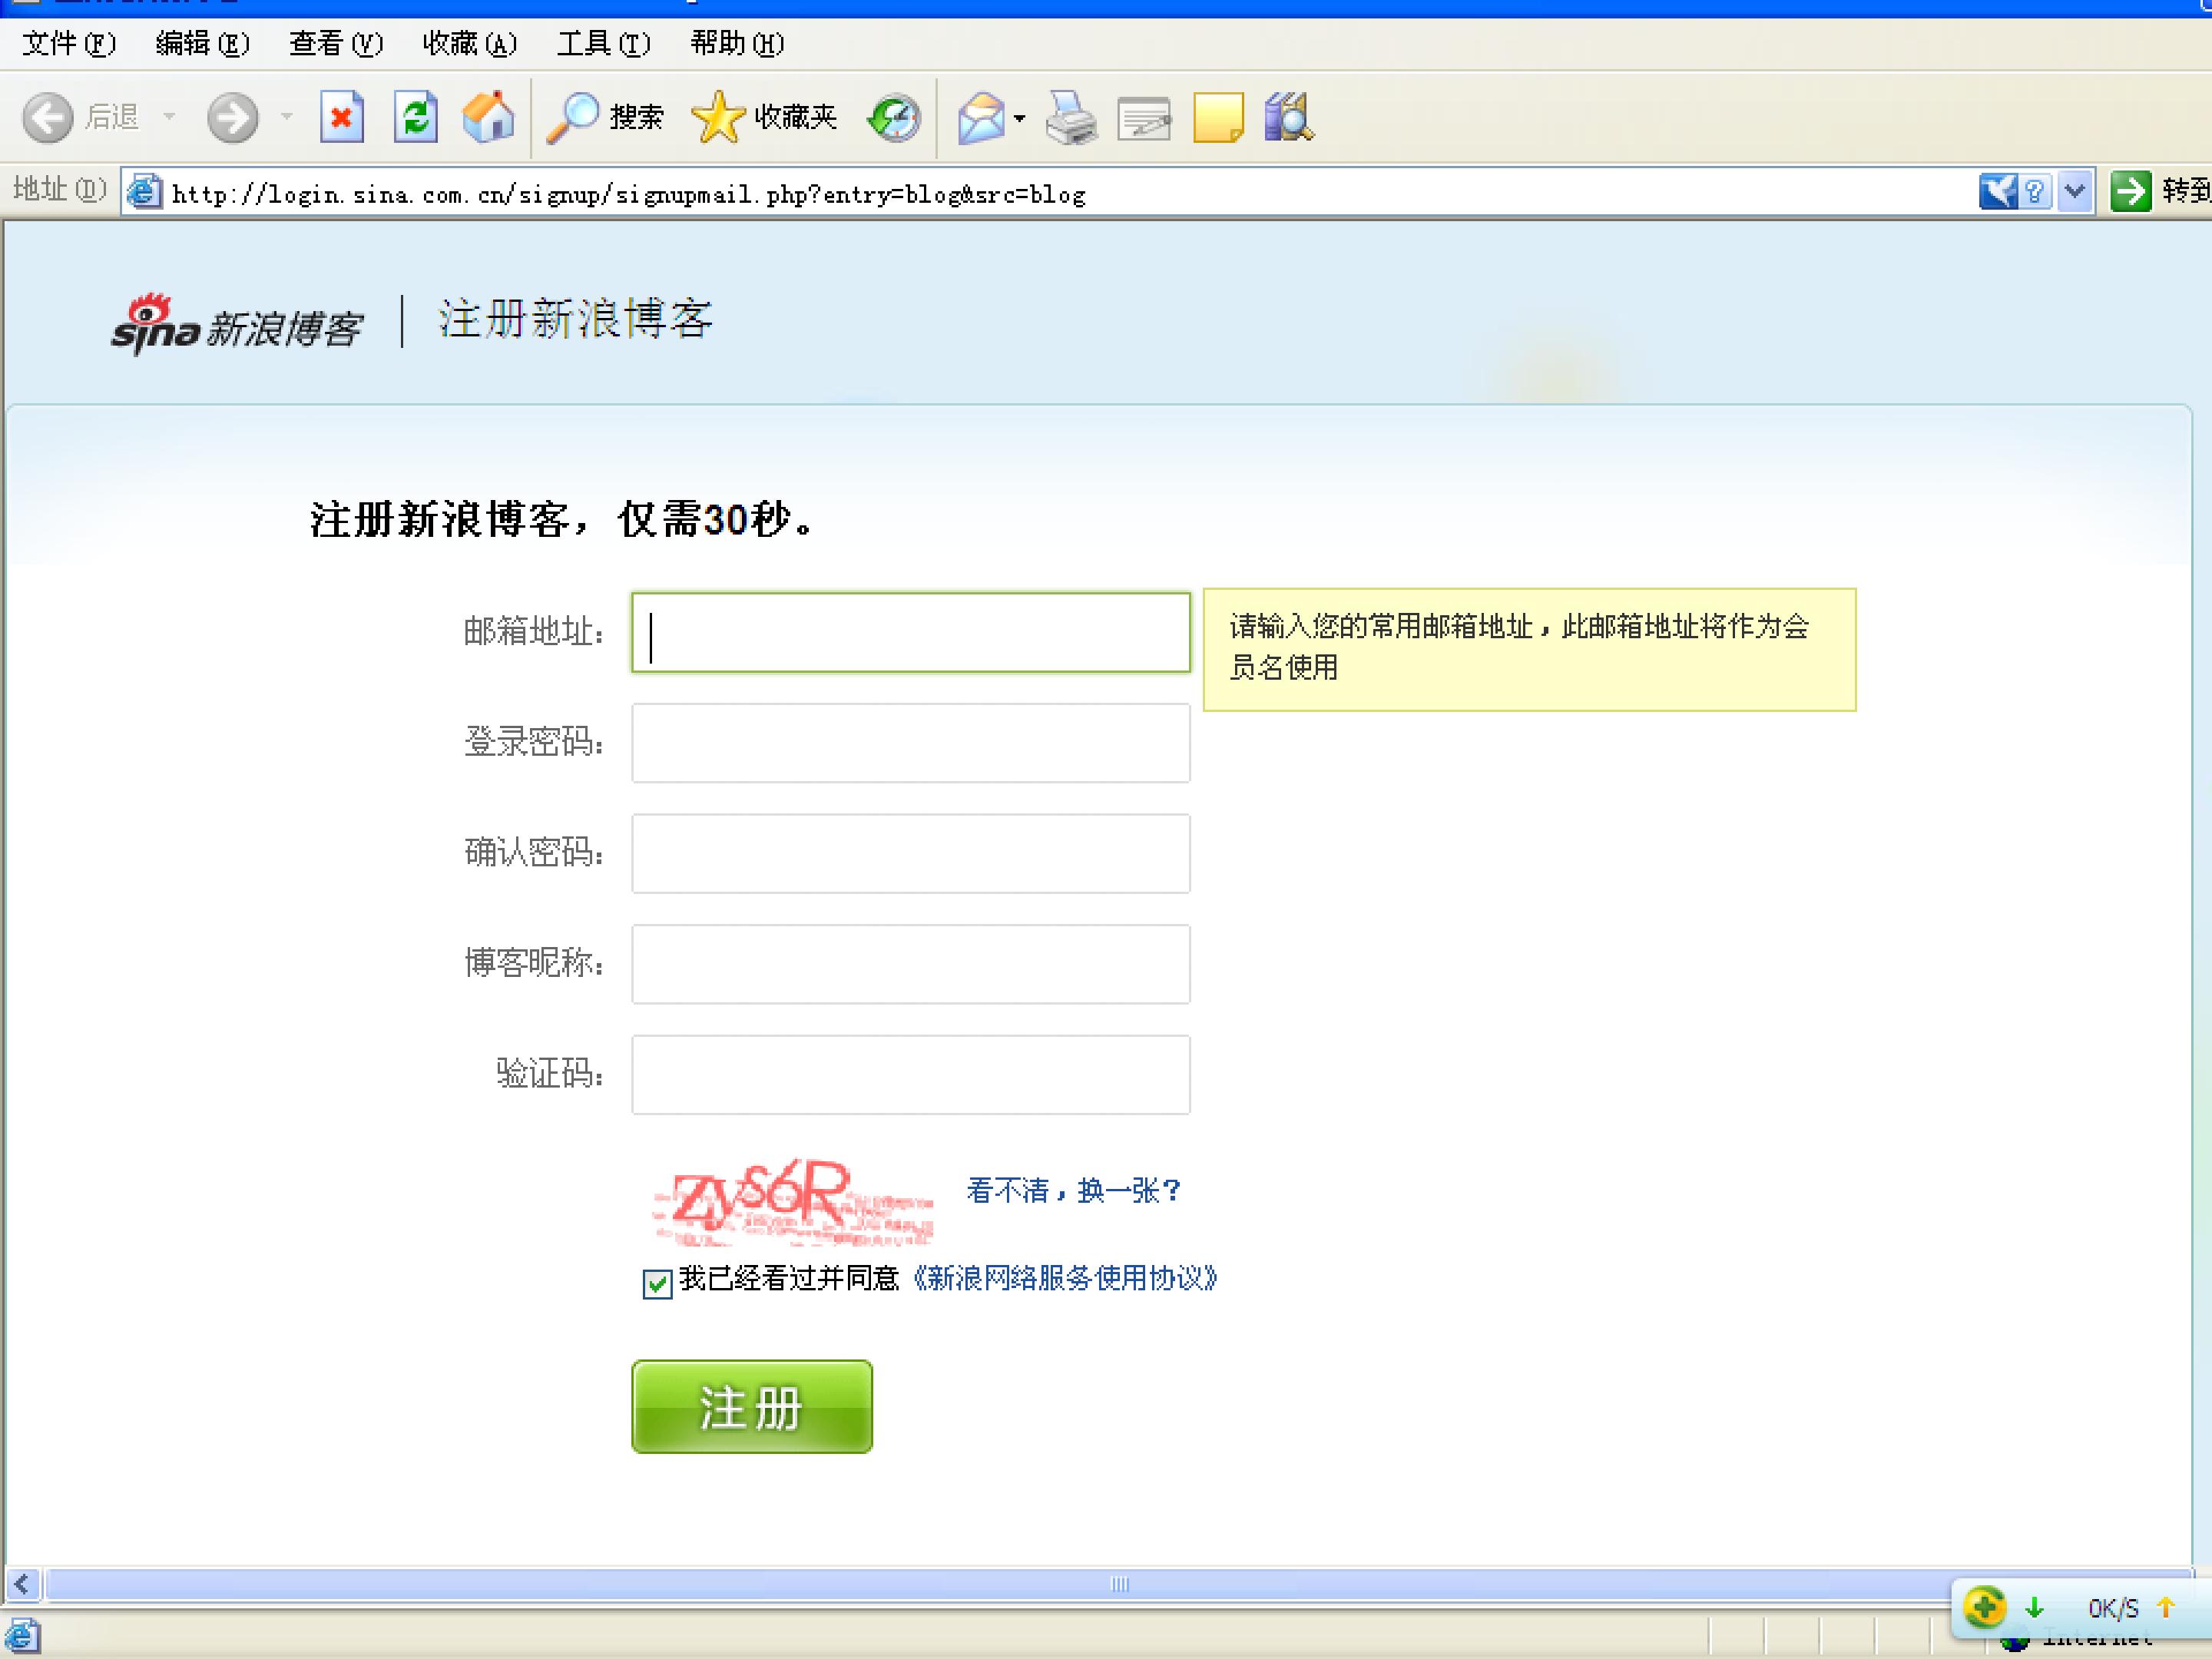Screen dimensions: 2212x1659
Task: Open the Mail icon dropdown arrow
Action: 1019,118
